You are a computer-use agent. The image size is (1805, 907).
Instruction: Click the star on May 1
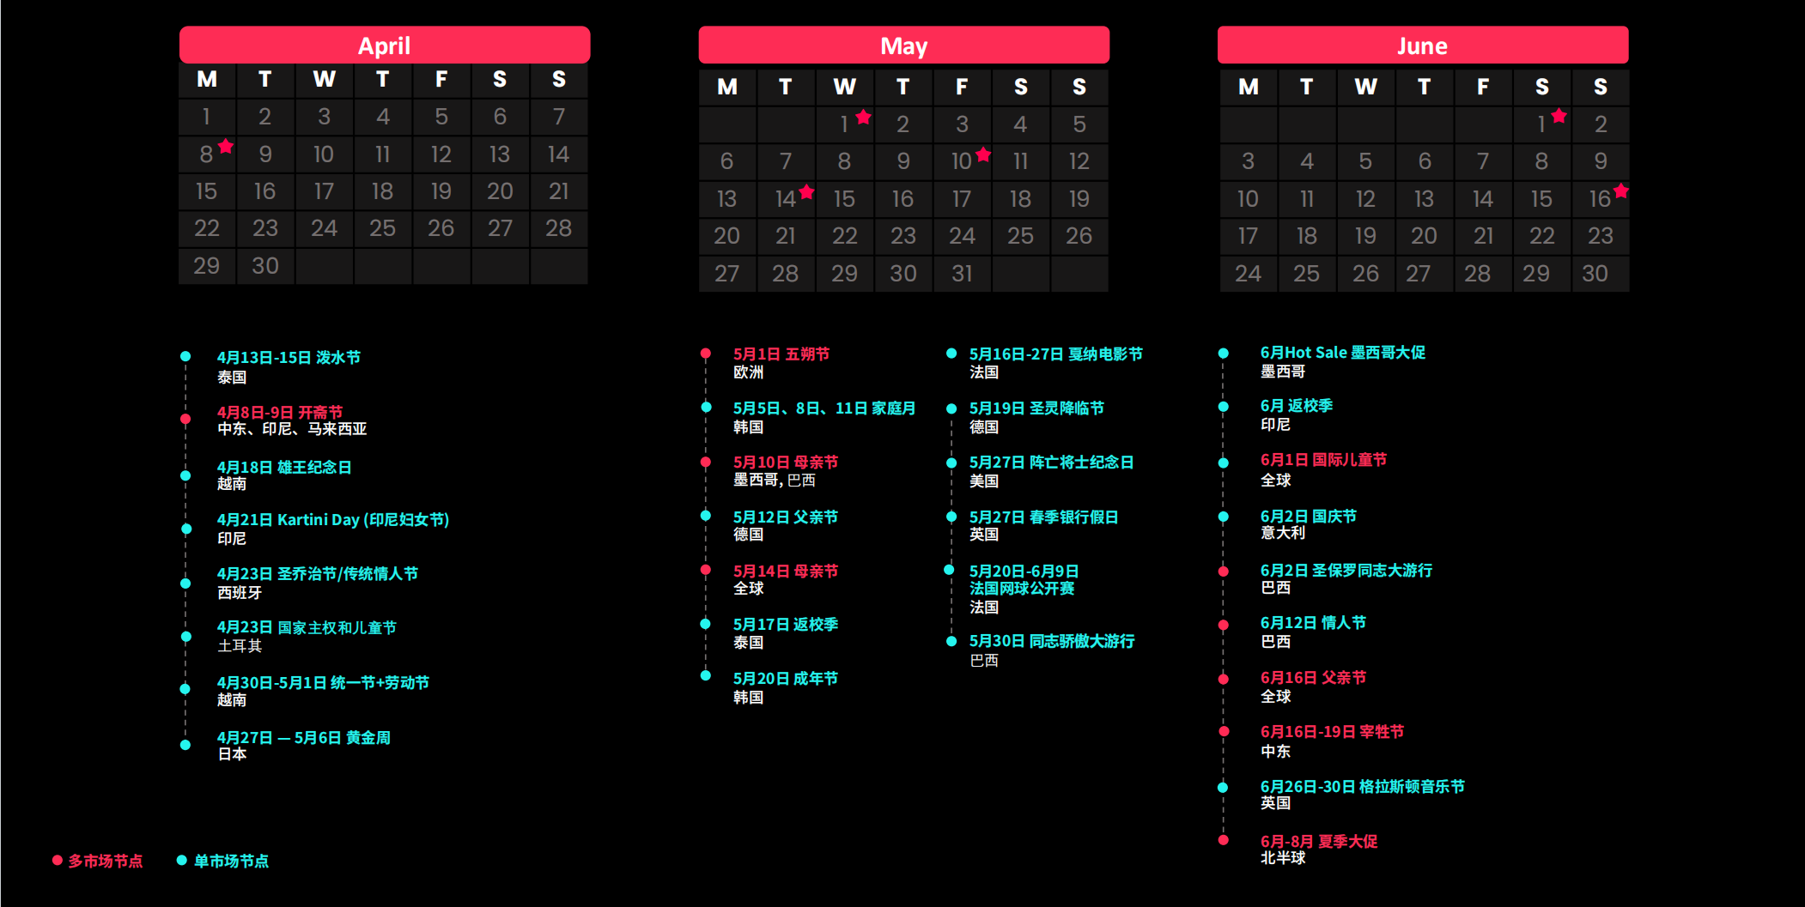click(864, 117)
